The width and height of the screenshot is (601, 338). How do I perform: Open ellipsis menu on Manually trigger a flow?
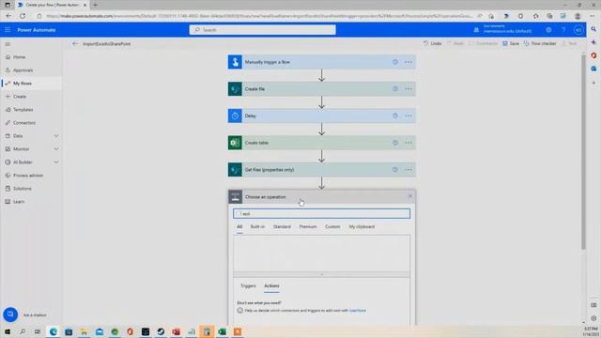[408, 62]
